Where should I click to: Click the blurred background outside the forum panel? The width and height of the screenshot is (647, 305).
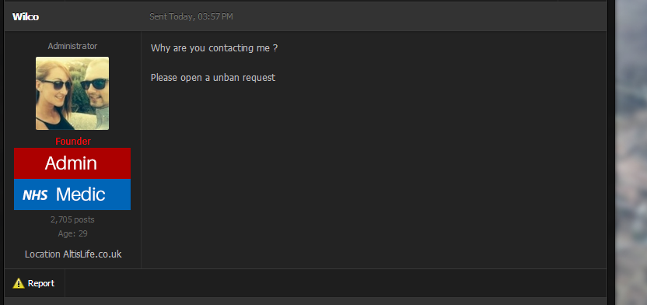point(631,152)
